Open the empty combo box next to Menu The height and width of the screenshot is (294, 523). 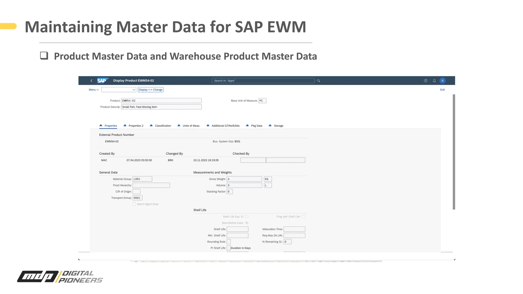click(118, 90)
